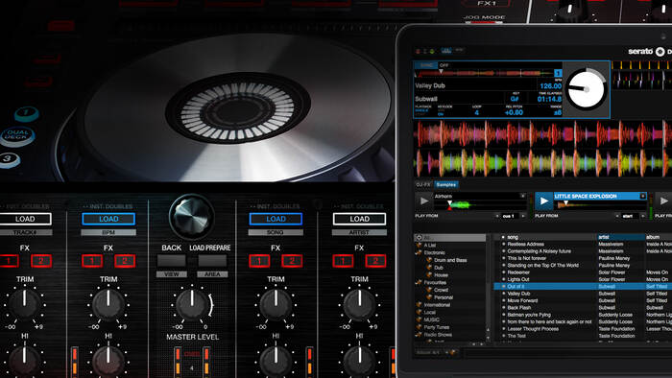672x378 pixels.
Task: Click the BACK button on the controller
Action: click(x=172, y=260)
